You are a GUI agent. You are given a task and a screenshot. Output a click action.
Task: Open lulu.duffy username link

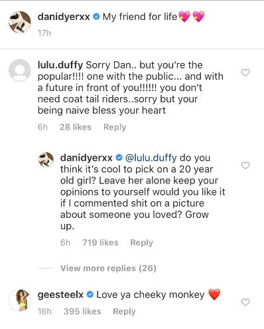(60, 65)
